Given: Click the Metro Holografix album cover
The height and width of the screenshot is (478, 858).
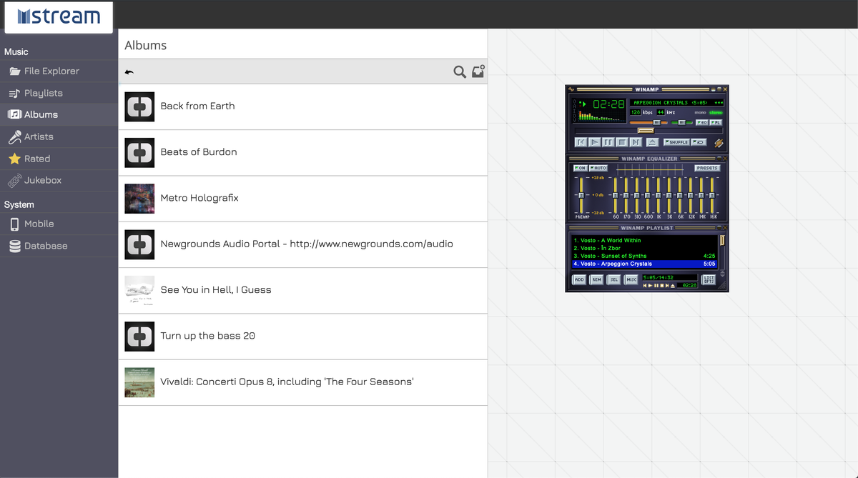Looking at the screenshot, I should 139,198.
